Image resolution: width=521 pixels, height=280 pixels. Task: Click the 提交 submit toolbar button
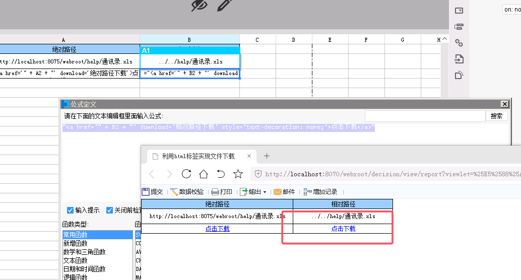coord(153,192)
